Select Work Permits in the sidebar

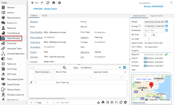tap(13, 38)
